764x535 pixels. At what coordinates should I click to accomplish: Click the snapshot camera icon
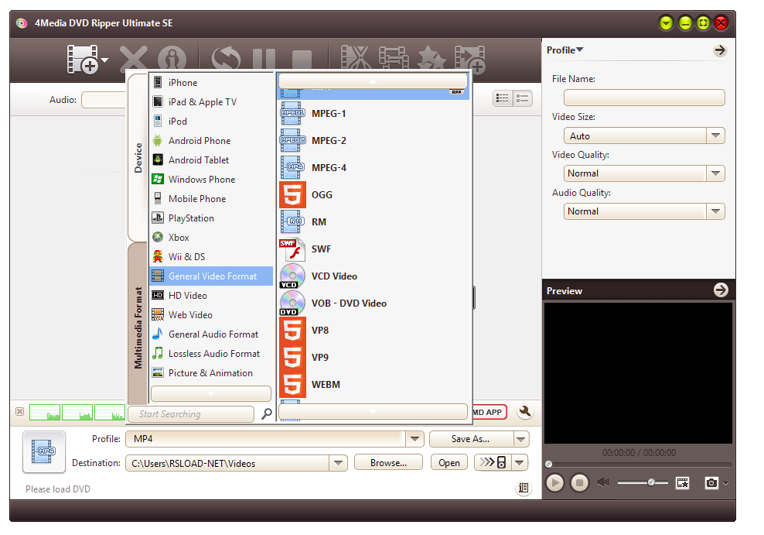point(711,483)
